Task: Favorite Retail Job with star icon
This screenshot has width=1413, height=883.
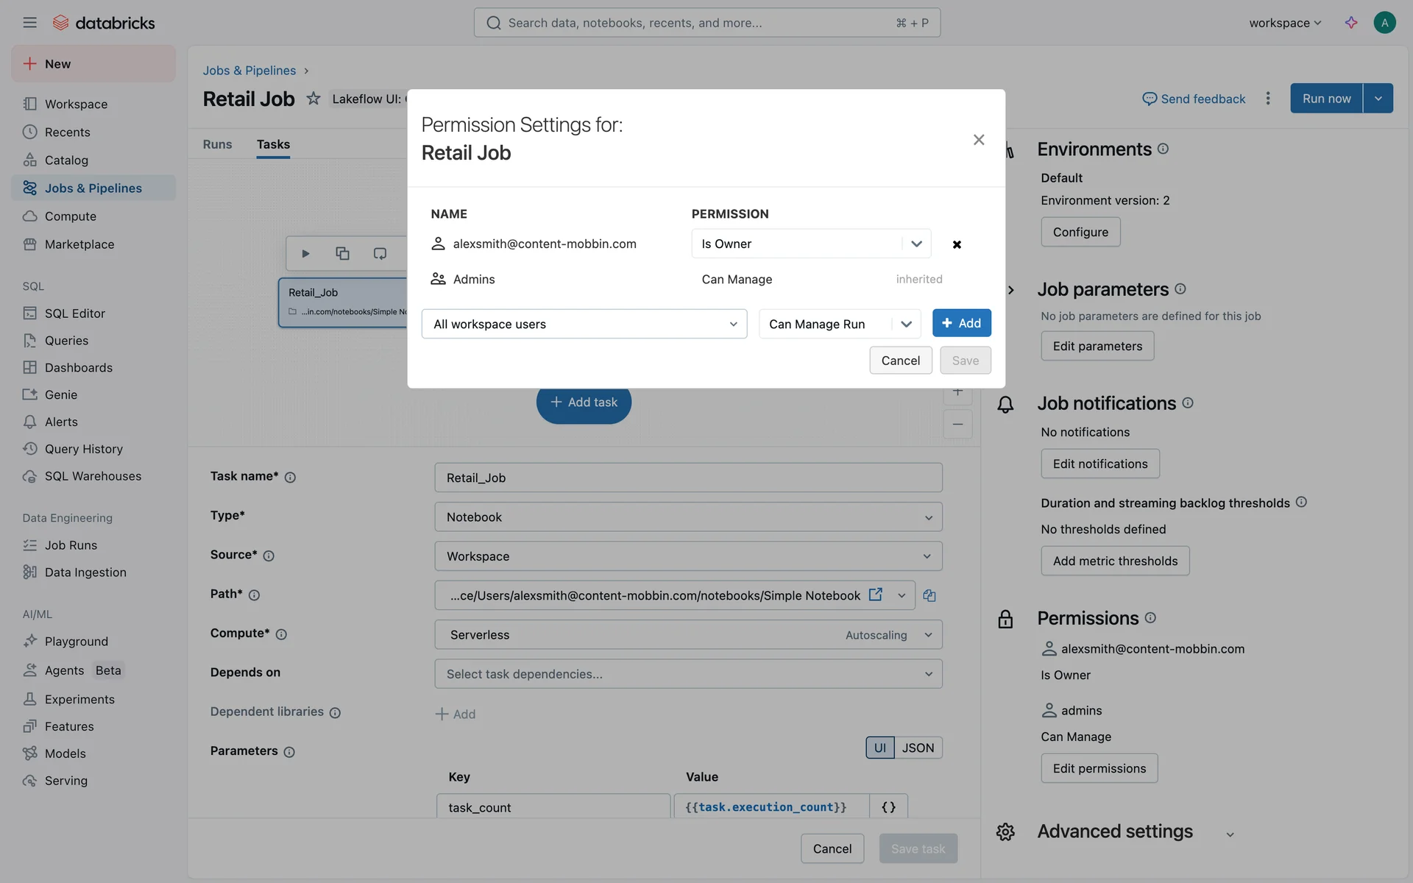Action: 314,99
